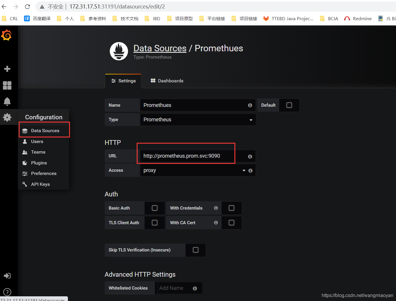Click the Prometheus flame logo
Viewport: 396px width, 301px height.
tap(119, 51)
